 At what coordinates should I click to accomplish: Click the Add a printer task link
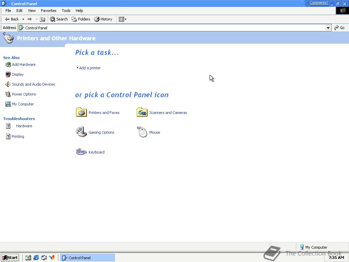click(x=90, y=68)
